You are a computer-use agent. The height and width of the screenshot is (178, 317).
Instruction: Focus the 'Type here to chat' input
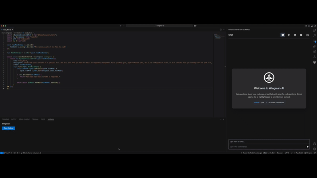click(x=269, y=142)
